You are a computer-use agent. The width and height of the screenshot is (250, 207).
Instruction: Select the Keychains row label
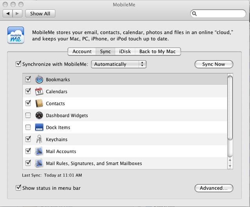click(x=57, y=139)
